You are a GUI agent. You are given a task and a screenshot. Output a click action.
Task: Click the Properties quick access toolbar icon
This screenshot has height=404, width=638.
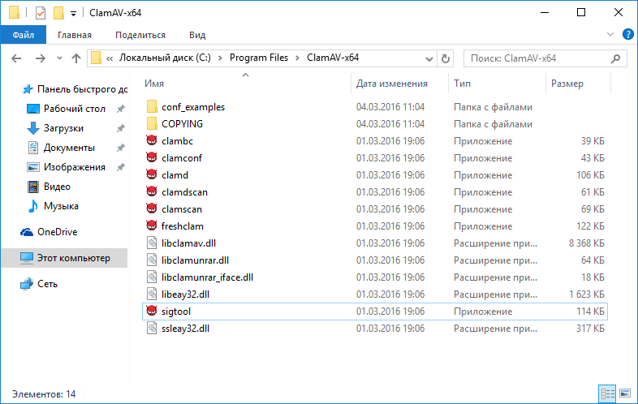41,13
